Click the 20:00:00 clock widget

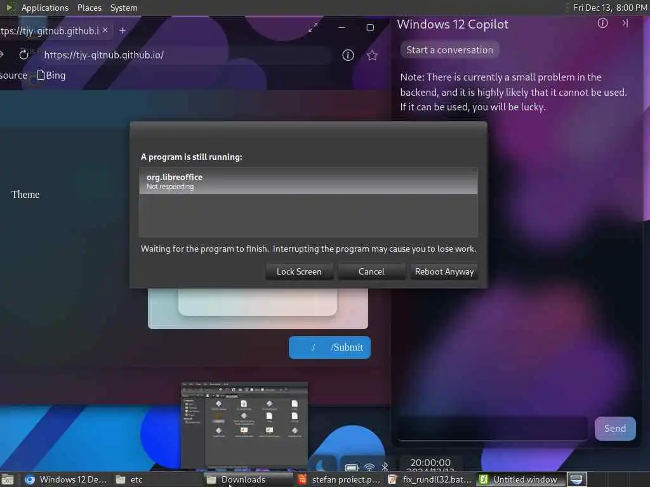(430, 465)
